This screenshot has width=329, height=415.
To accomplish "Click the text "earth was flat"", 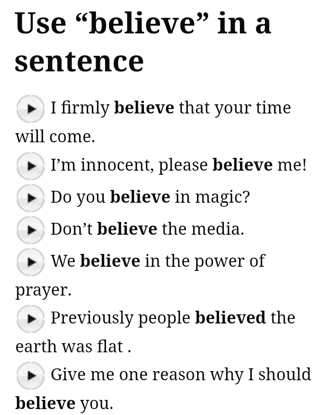I will click(x=69, y=346).
